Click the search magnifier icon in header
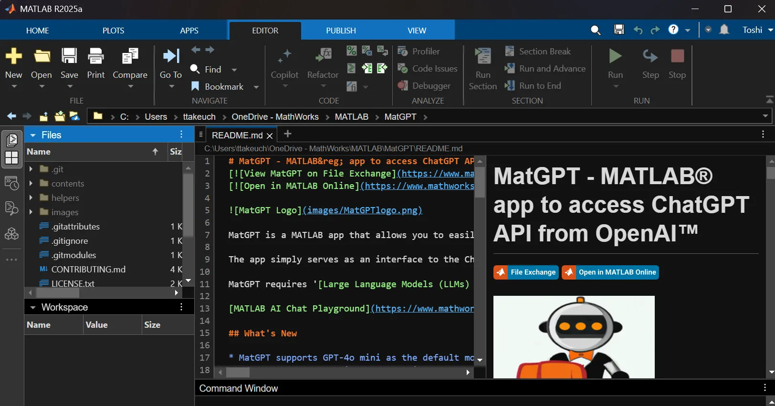Image resolution: width=775 pixels, height=406 pixels. (595, 30)
